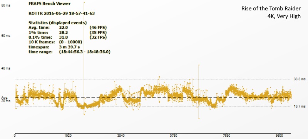This screenshot has width=308, height=139.
Task: Click the (46 FPS) value
Action: pyautogui.click(x=98, y=27)
